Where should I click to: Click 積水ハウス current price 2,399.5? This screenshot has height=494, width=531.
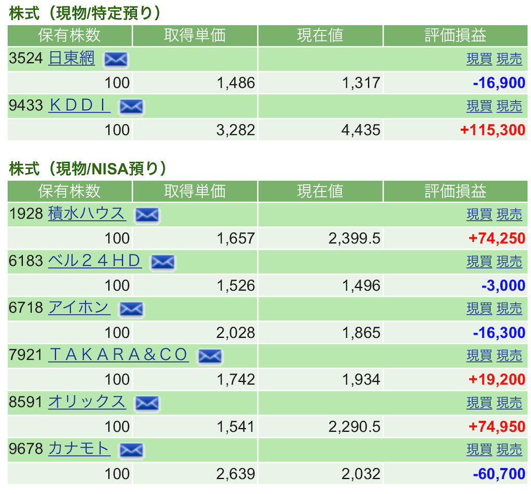354,239
